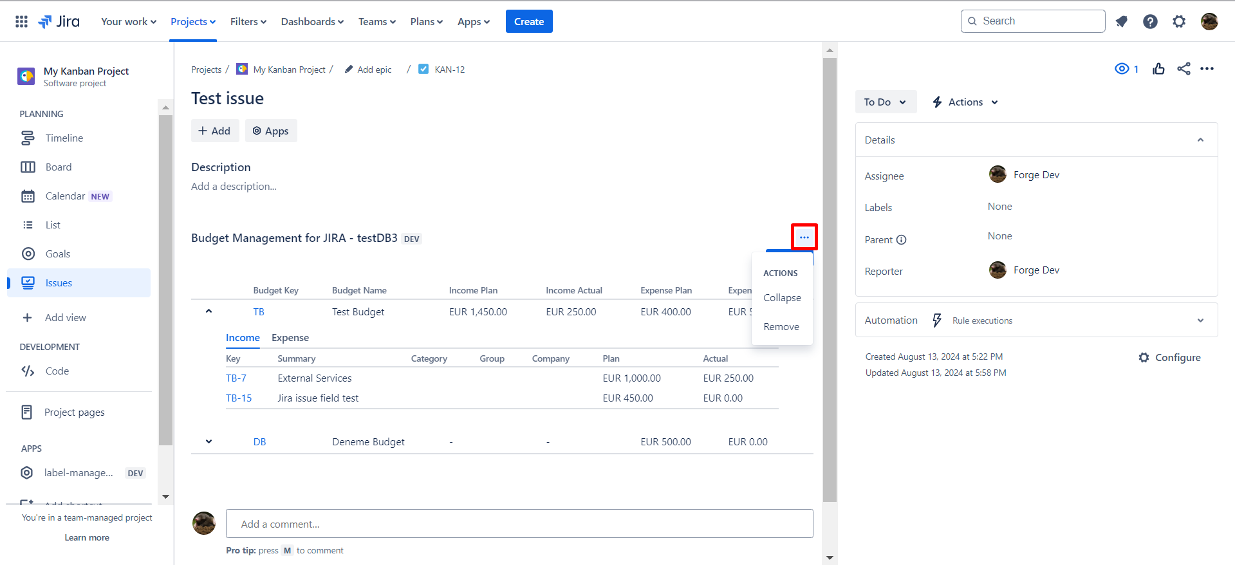Vote with the thumbs-up icon
Image resolution: width=1235 pixels, height=565 pixels.
[x=1159, y=69]
